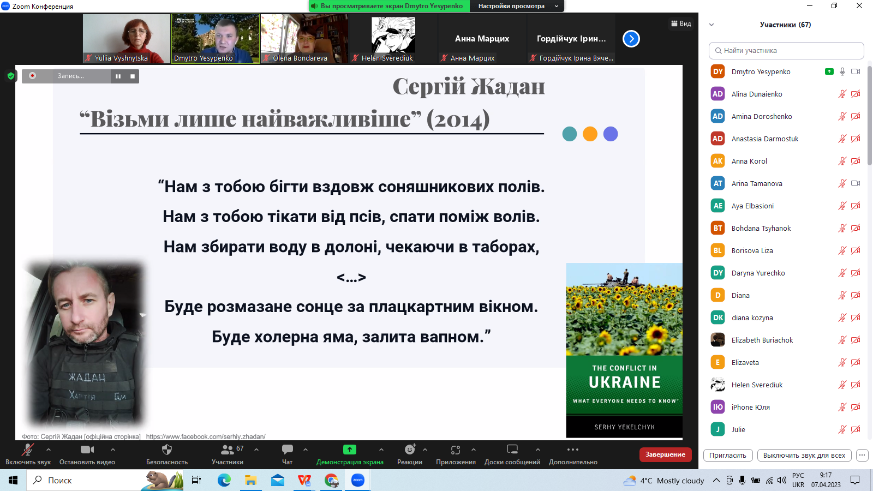Click the green Share Screen icon
The height and width of the screenshot is (491, 873).
click(x=349, y=450)
